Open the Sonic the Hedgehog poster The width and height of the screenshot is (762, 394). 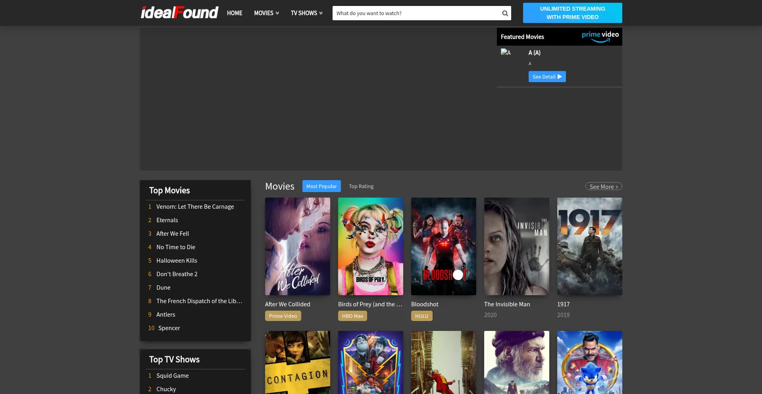pos(590,362)
